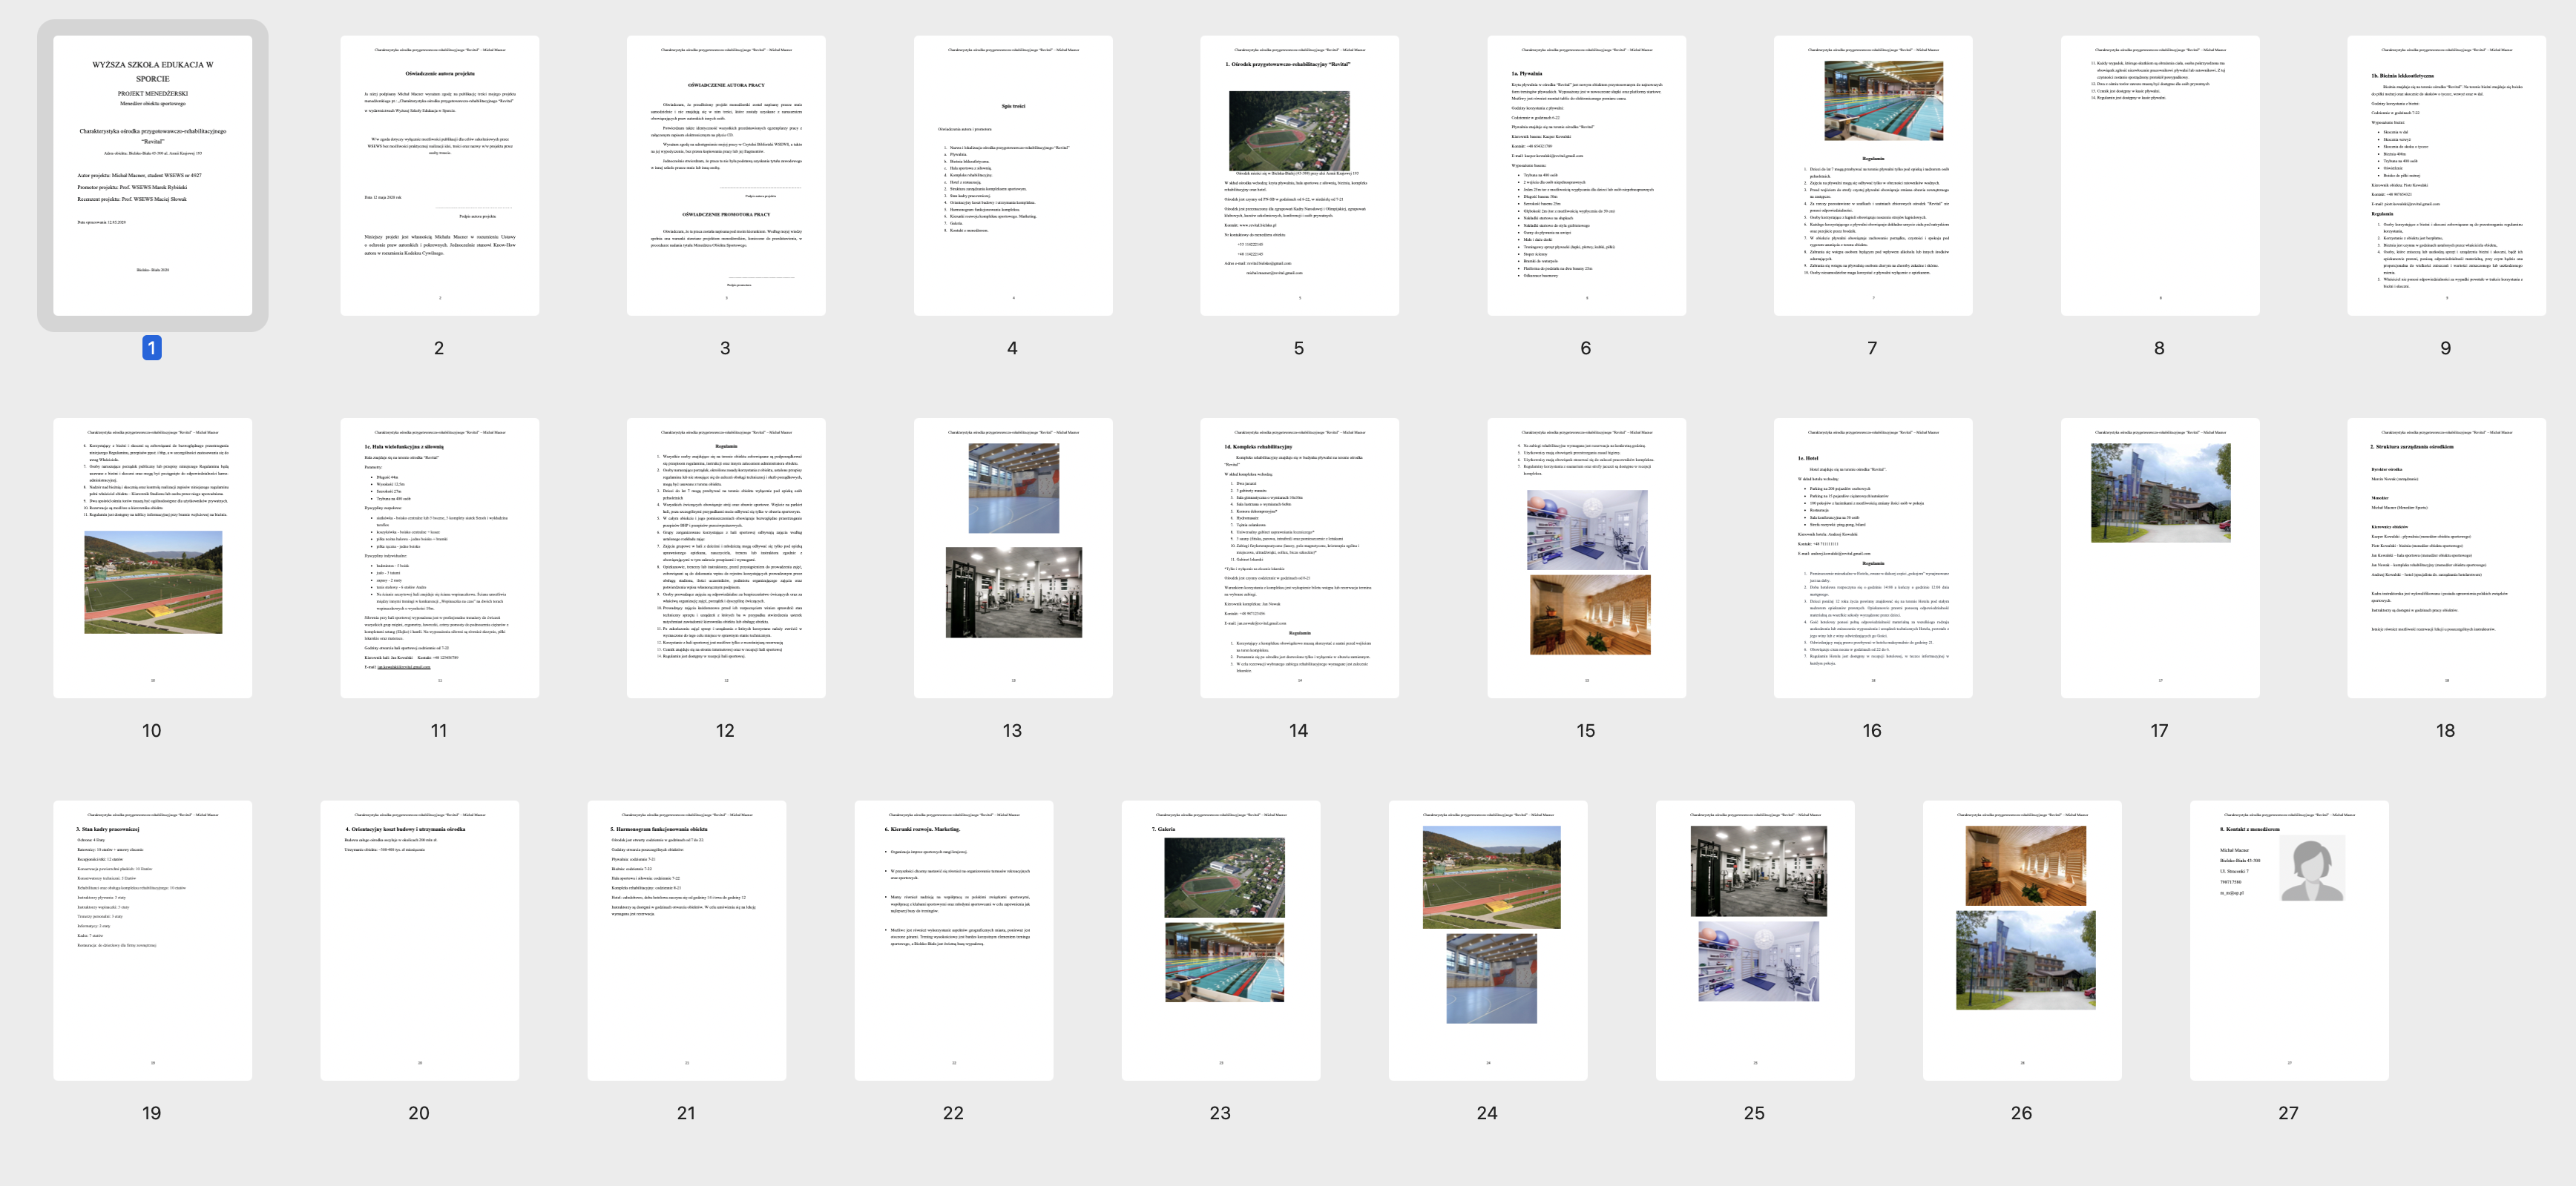Viewport: 2576px width, 1186px height.
Task: Select page 2, the author declaration
Action: pyautogui.click(x=439, y=175)
